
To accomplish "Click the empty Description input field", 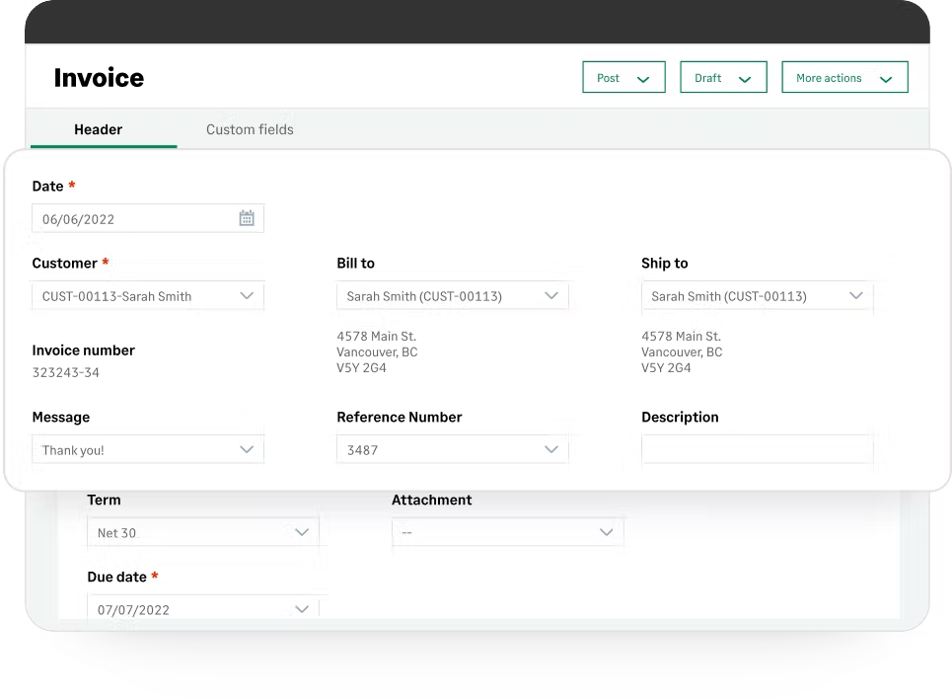I will pos(757,449).
